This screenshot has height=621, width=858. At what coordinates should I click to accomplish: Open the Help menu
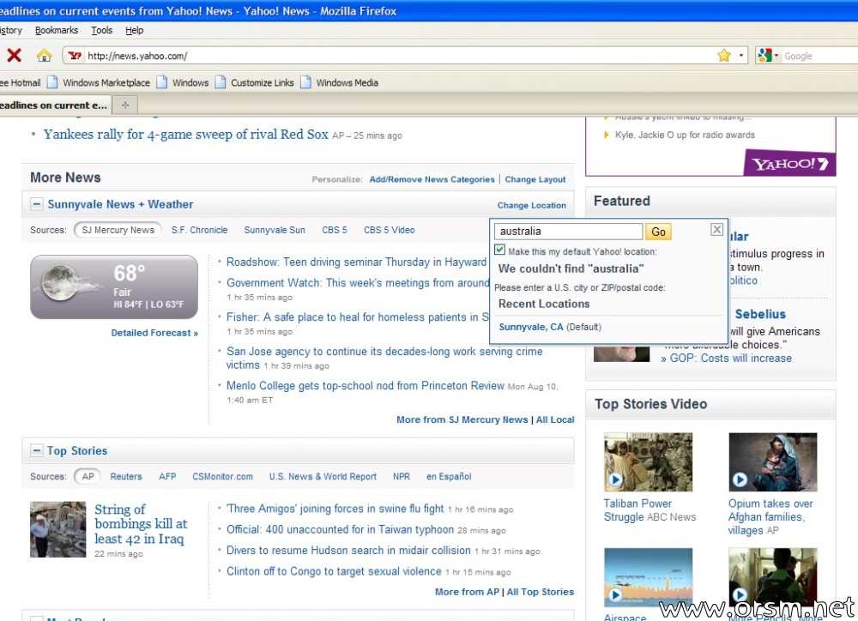pyautogui.click(x=134, y=30)
